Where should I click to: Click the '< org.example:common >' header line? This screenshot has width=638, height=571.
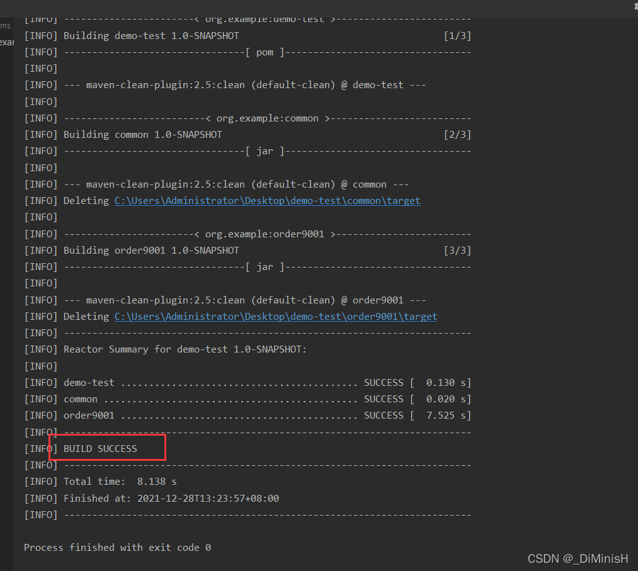(248, 118)
